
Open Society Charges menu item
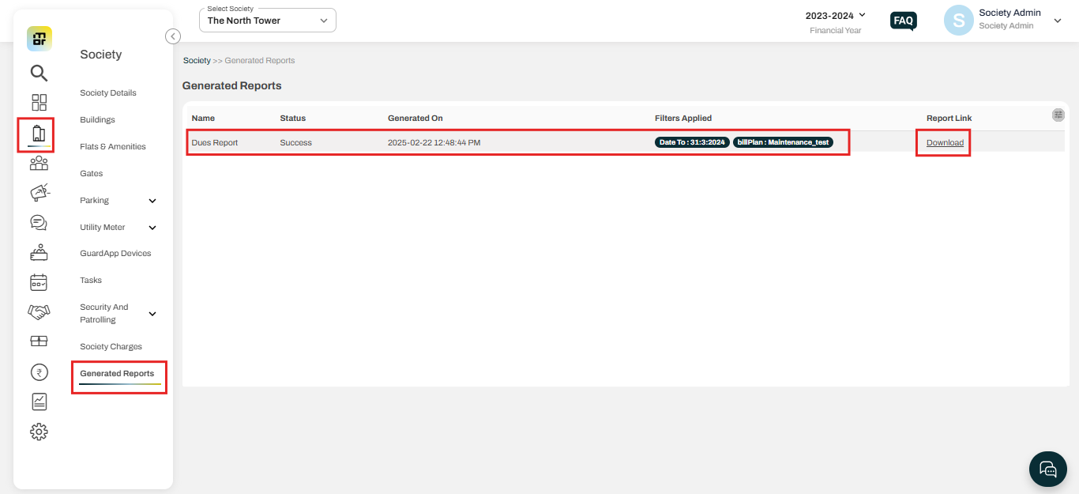point(111,347)
